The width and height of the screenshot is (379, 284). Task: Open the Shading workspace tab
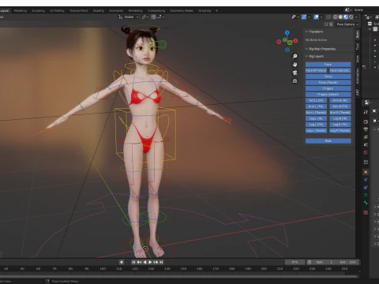99,11
